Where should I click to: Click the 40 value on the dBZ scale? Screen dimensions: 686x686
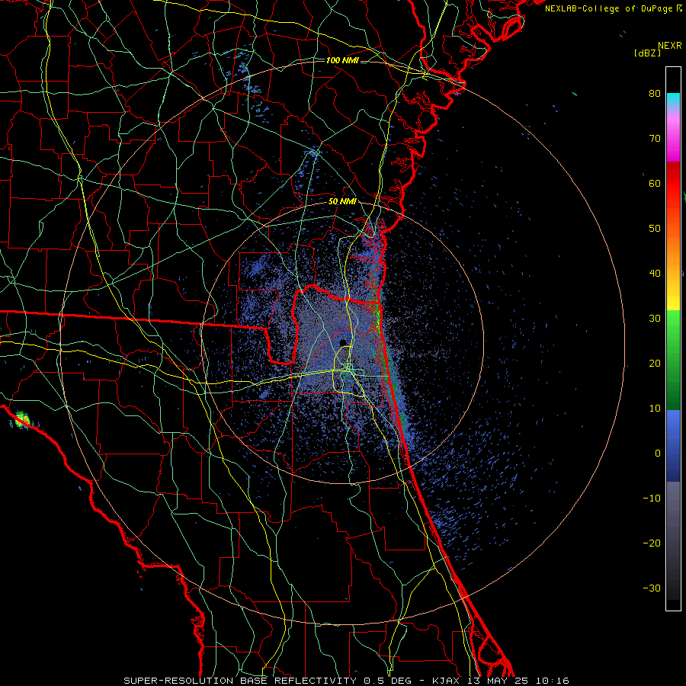coord(655,274)
